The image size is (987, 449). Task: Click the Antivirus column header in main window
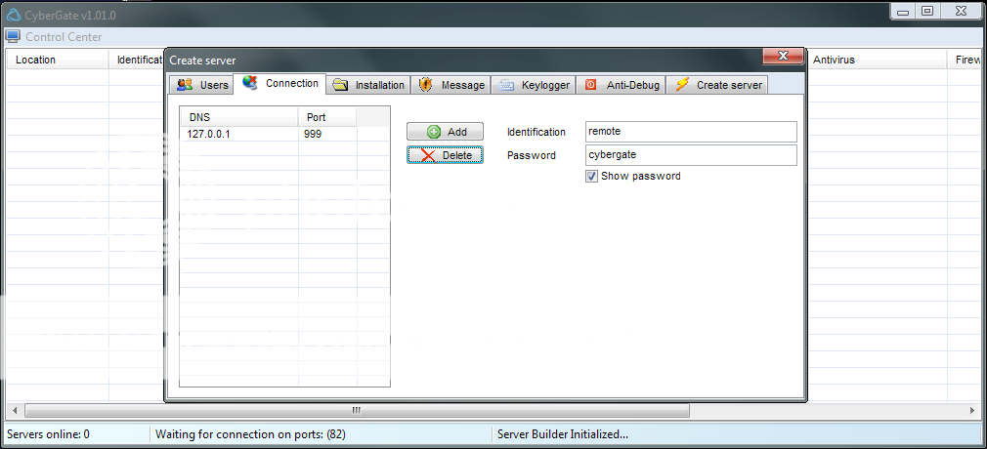877,60
